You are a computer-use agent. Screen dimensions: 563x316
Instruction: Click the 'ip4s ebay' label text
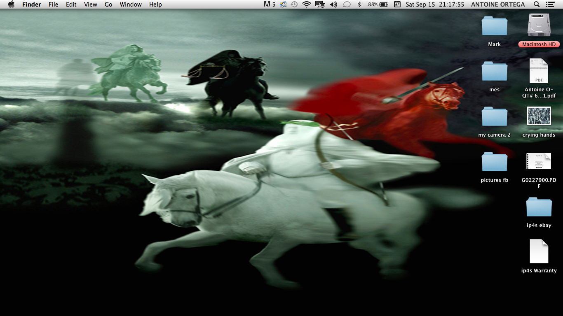[539, 225]
